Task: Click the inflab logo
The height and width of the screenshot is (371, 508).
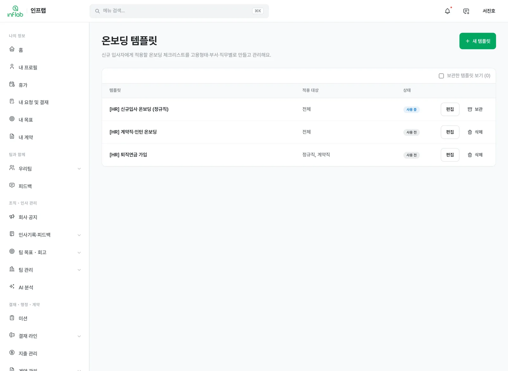Action: [15, 11]
